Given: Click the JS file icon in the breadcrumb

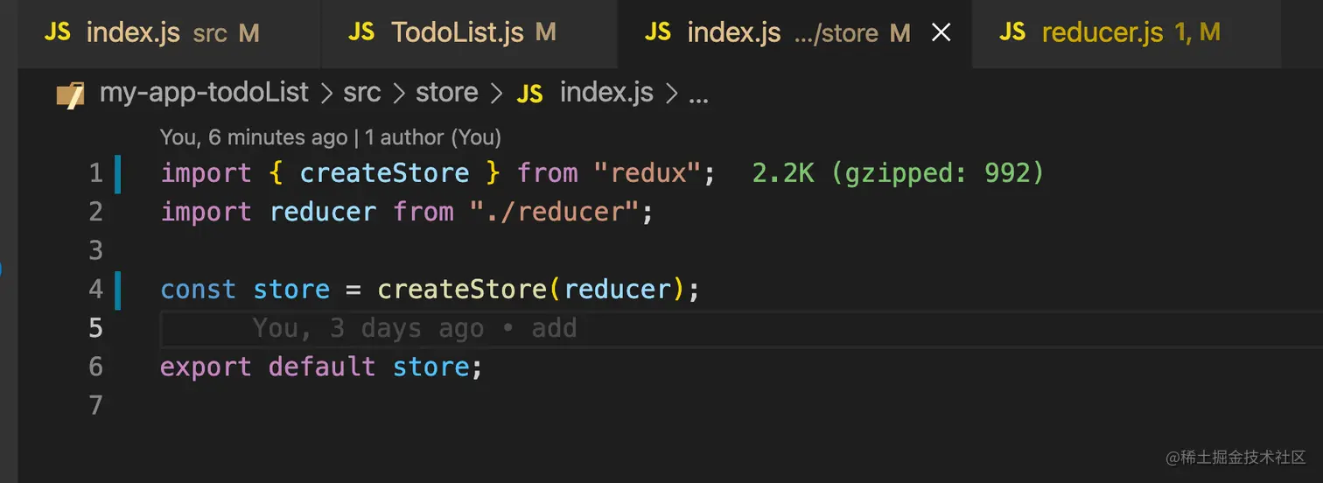Looking at the screenshot, I should click(x=529, y=94).
